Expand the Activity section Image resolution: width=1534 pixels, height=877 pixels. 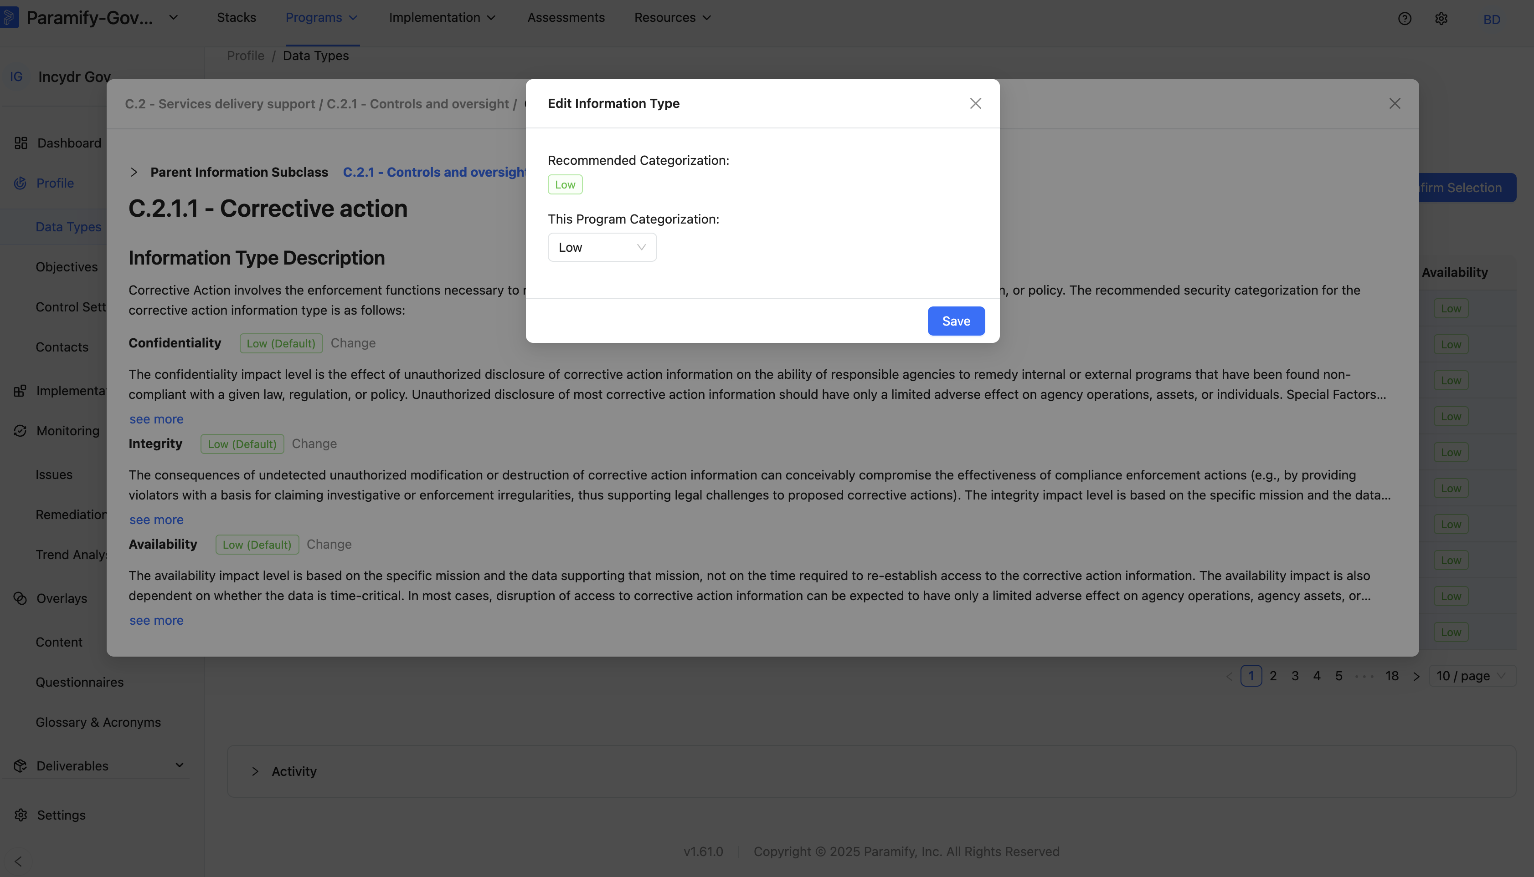click(x=255, y=772)
